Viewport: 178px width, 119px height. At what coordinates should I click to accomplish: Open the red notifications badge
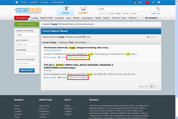pyautogui.click(x=147, y=2)
